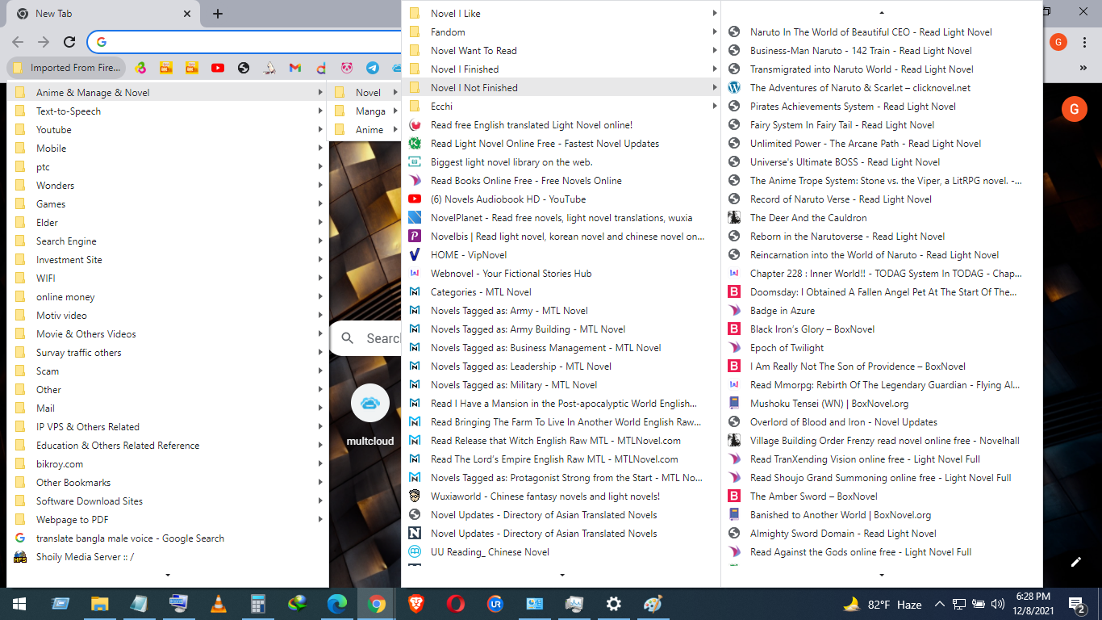
Task: Open Settings gear in taskbar
Action: pyautogui.click(x=614, y=604)
